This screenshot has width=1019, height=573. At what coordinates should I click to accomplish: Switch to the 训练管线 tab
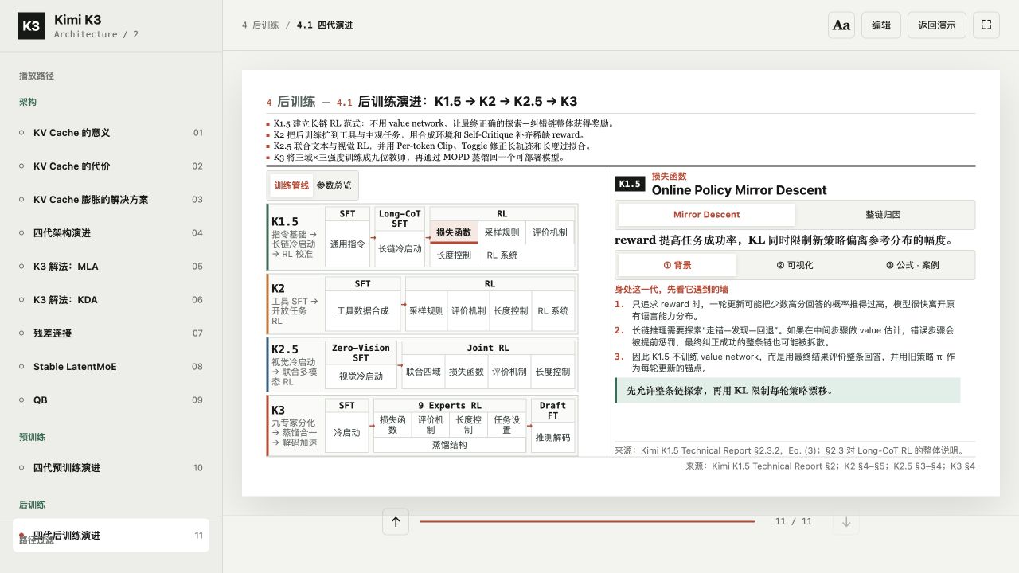[x=291, y=185]
